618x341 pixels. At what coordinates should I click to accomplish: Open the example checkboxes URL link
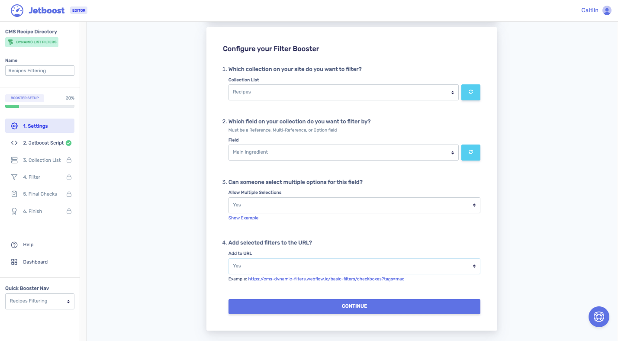tap(326, 279)
